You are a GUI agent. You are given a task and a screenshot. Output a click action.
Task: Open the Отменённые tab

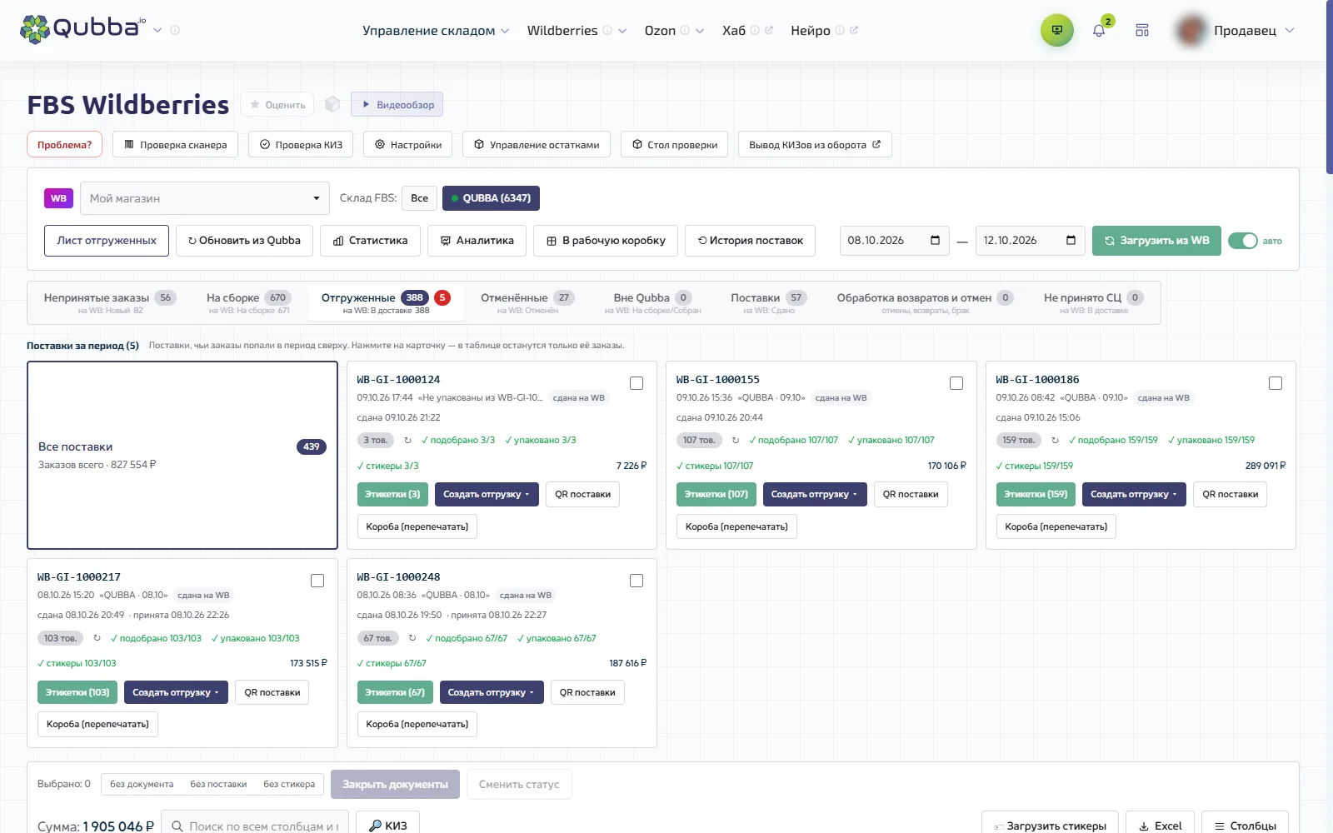coord(527,302)
